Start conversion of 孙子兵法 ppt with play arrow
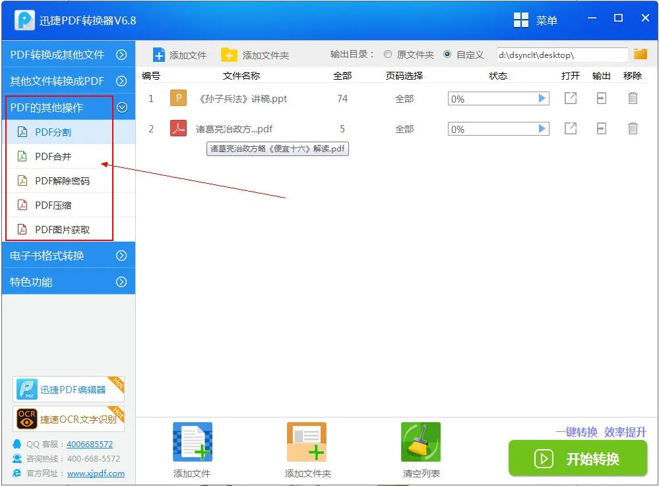 [542, 98]
